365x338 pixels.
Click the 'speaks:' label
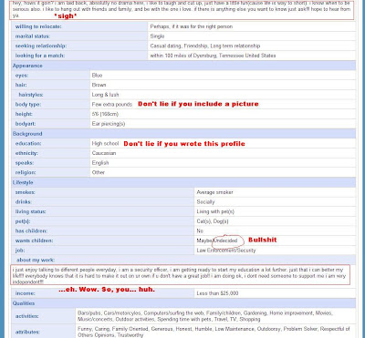tap(25, 163)
